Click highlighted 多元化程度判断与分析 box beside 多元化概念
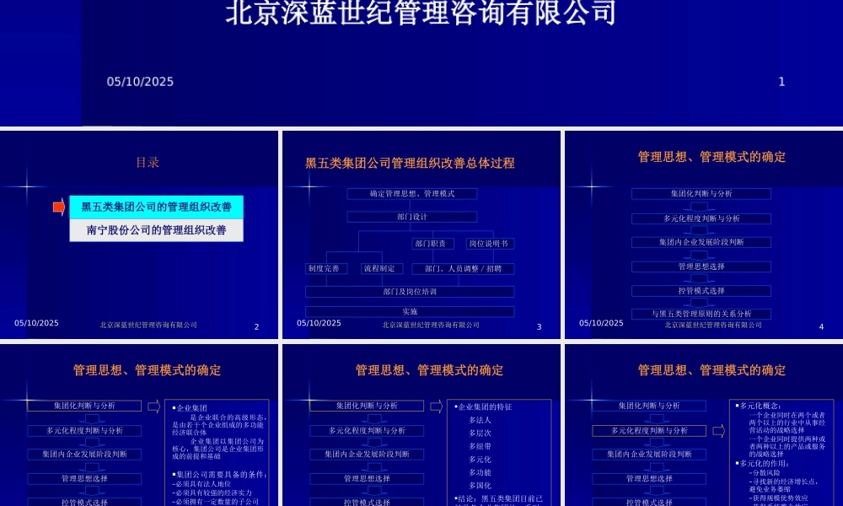Image resolution: width=843 pixels, height=506 pixels. (649, 431)
